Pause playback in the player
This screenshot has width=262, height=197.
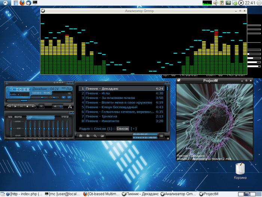[21, 107]
